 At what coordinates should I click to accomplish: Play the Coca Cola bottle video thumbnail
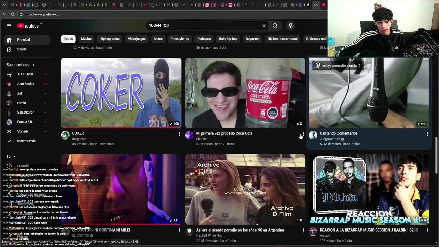(245, 93)
